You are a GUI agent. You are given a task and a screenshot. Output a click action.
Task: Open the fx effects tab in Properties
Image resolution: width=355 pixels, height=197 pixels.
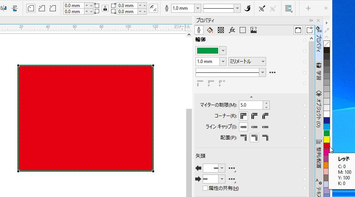click(x=232, y=30)
